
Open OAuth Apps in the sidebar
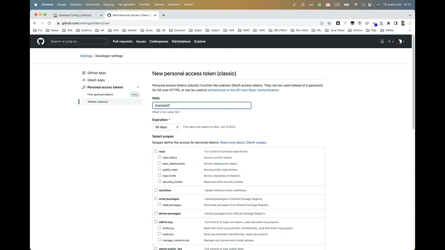(x=96, y=80)
